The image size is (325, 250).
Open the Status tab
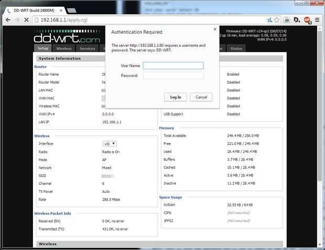click(x=236, y=48)
